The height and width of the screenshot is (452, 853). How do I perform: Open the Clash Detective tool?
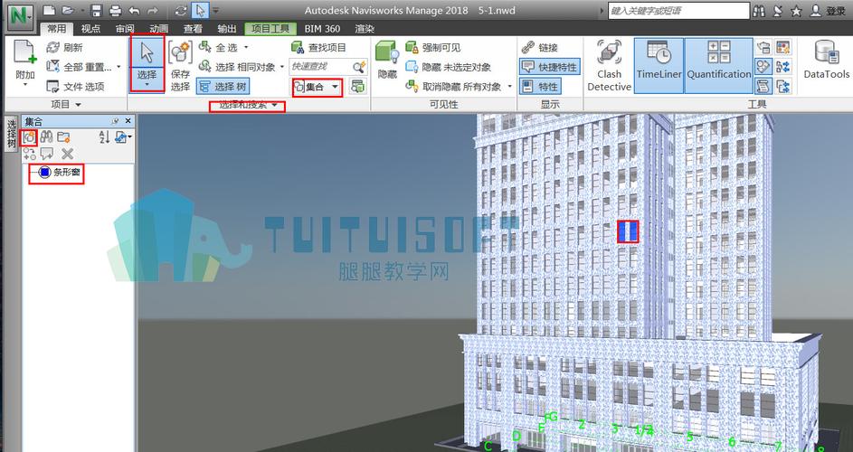(609, 65)
